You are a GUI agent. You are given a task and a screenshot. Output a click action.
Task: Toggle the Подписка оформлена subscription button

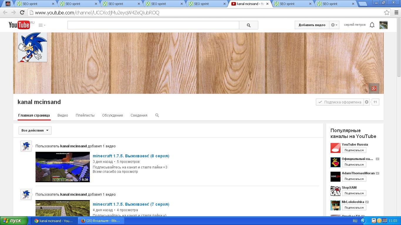pyautogui.click(x=340, y=102)
